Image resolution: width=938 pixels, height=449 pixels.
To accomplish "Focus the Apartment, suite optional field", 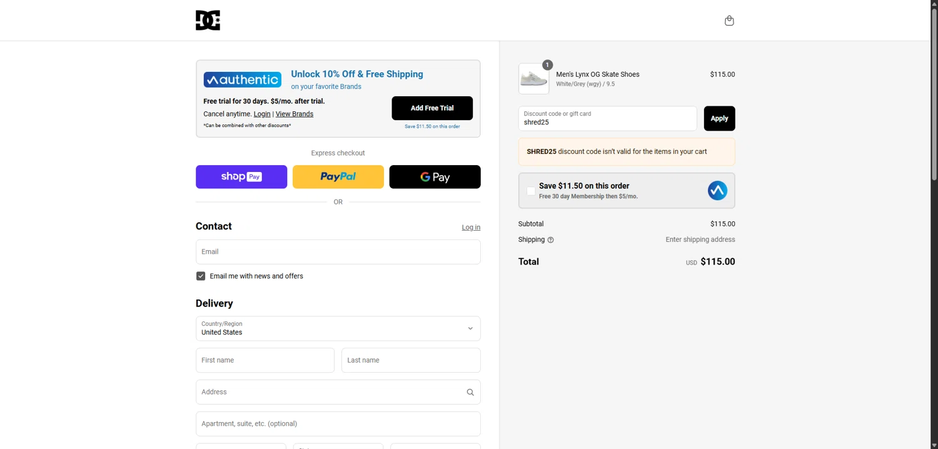I will [338, 424].
